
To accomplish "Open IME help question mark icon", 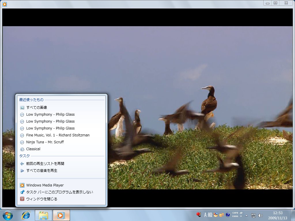I will click(228, 215).
